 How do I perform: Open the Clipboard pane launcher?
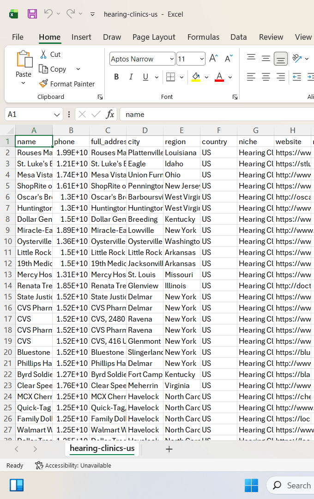pos(100,97)
